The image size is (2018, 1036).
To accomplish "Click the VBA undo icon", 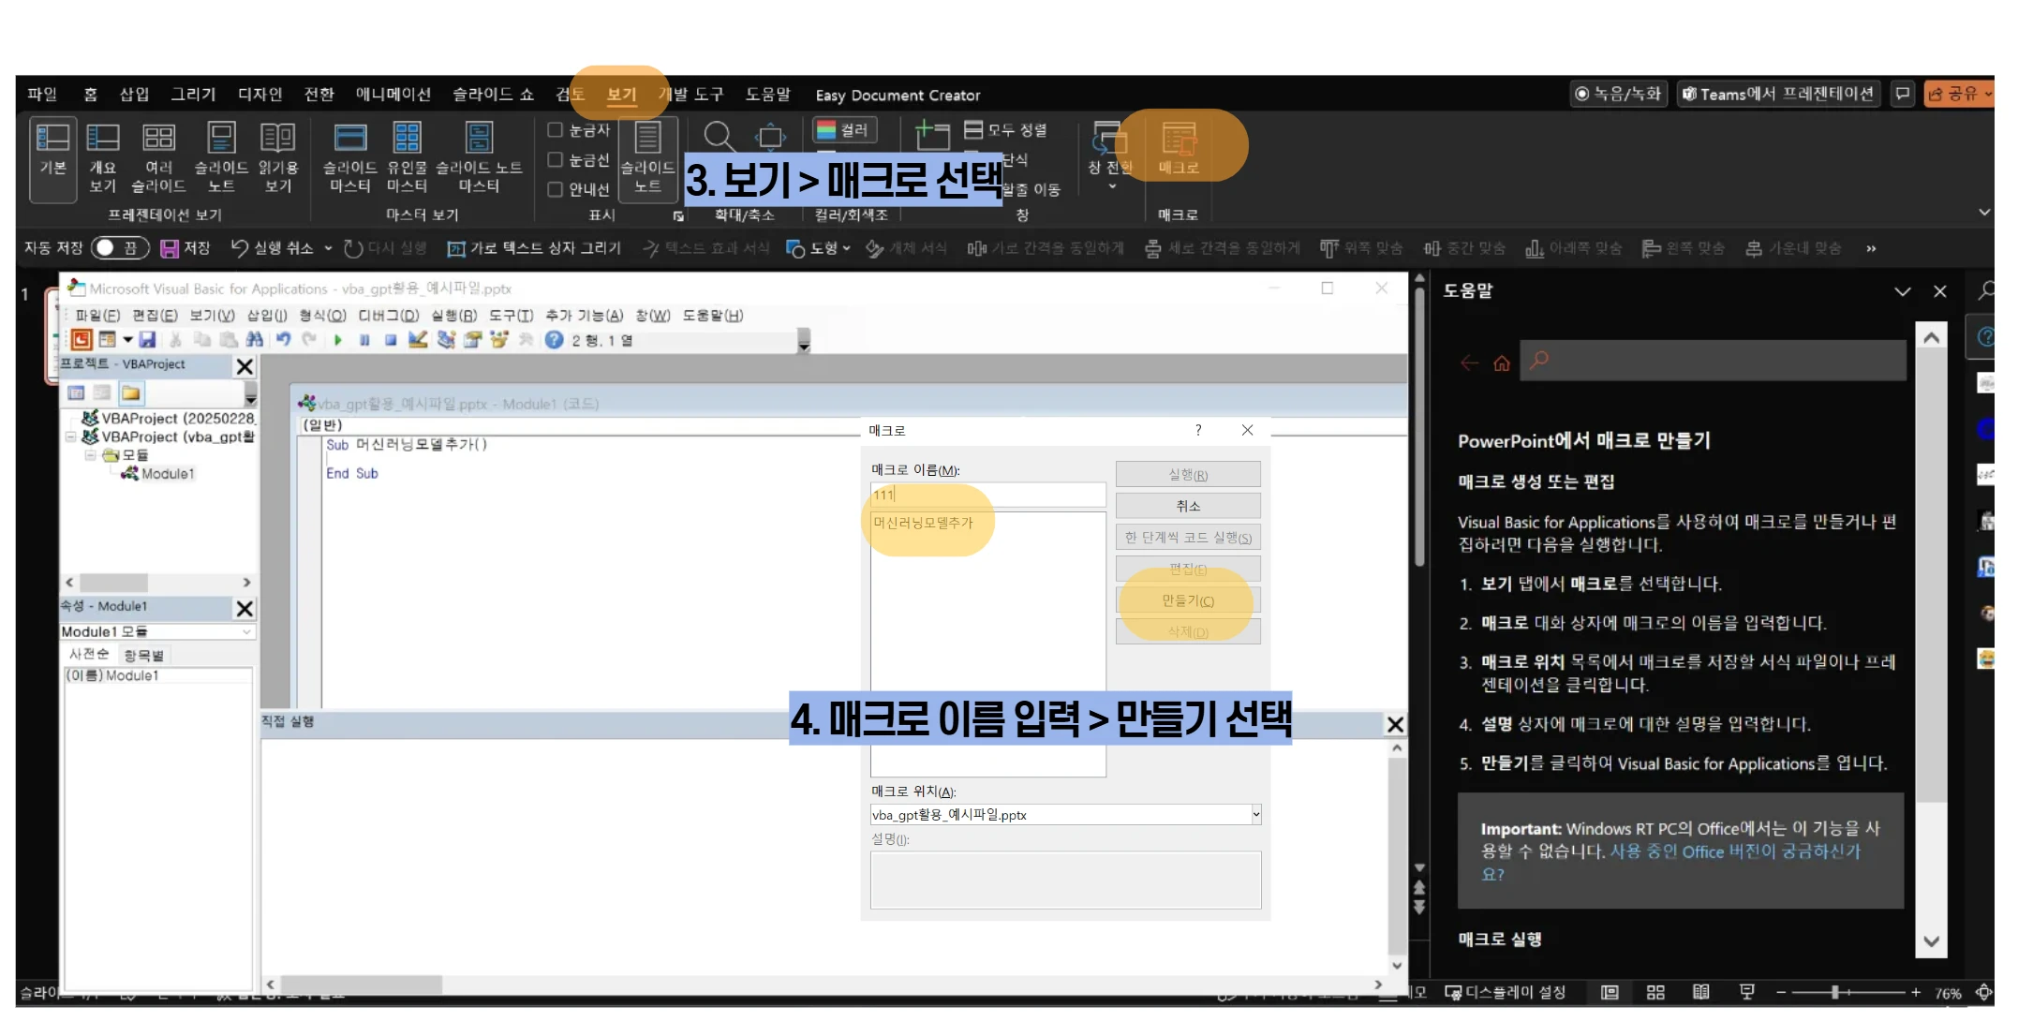I will pyautogui.click(x=283, y=340).
